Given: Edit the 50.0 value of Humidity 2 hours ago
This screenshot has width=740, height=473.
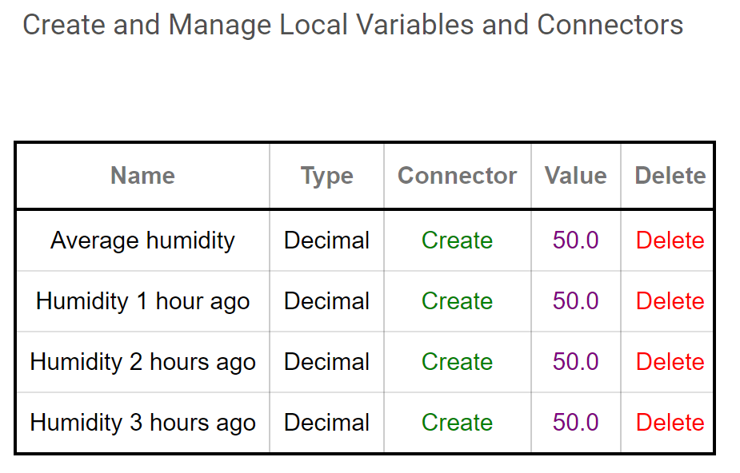Looking at the screenshot, I should (575, 362).
